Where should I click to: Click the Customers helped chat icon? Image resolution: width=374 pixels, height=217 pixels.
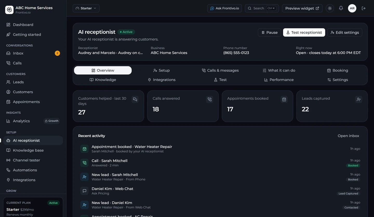click(135, 99)
